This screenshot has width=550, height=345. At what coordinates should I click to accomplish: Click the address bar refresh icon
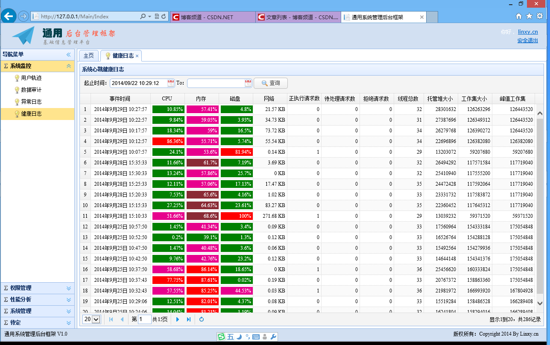pos(164,17)
